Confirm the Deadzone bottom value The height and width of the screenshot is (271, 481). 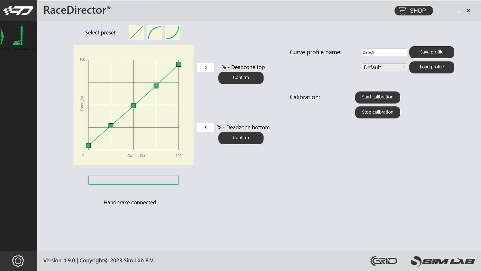[241, 138]
